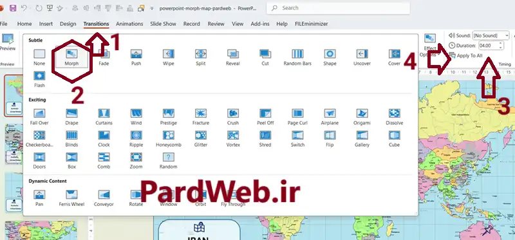The image size is (515, 240).
Task: Select the first slide thumbnail
Action: click(x=14, y=95)
